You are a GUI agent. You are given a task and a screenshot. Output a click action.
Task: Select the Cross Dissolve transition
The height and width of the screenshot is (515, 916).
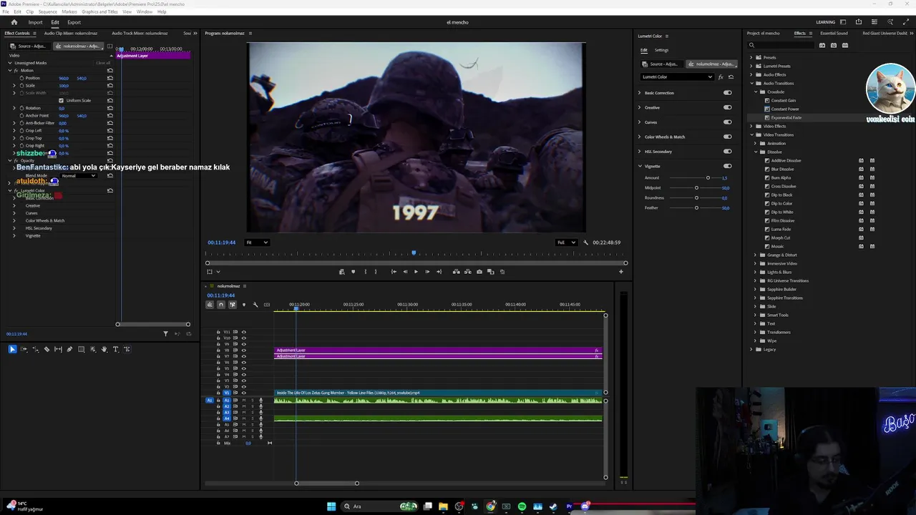click(783, 186)
